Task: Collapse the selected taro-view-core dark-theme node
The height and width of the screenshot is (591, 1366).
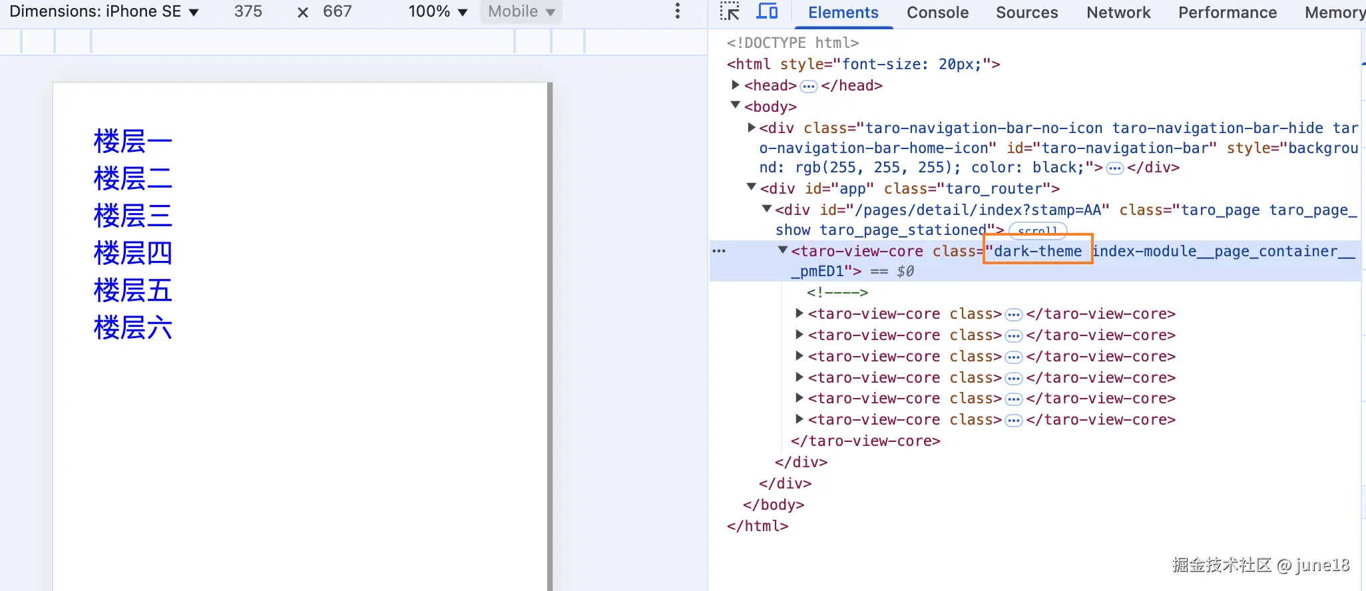Action: (783, 250)
